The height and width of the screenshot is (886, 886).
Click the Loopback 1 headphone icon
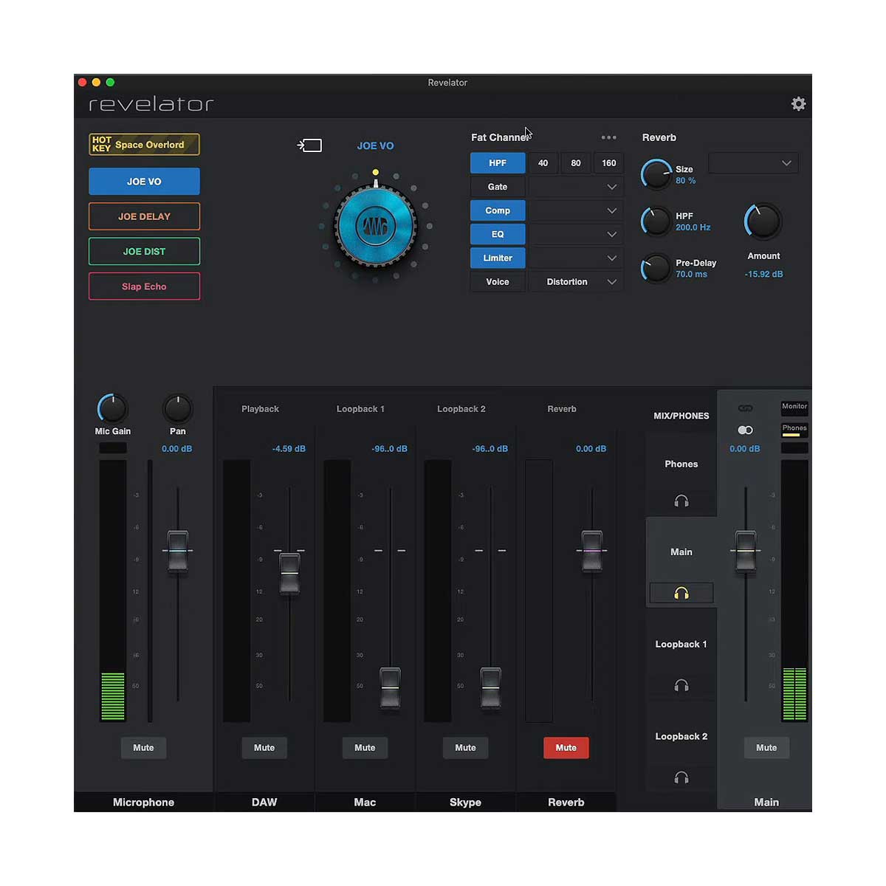681,686
